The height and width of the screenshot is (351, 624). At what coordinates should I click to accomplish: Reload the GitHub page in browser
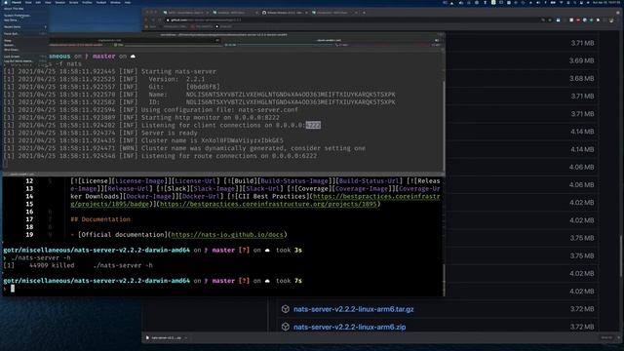click(159, 19)
